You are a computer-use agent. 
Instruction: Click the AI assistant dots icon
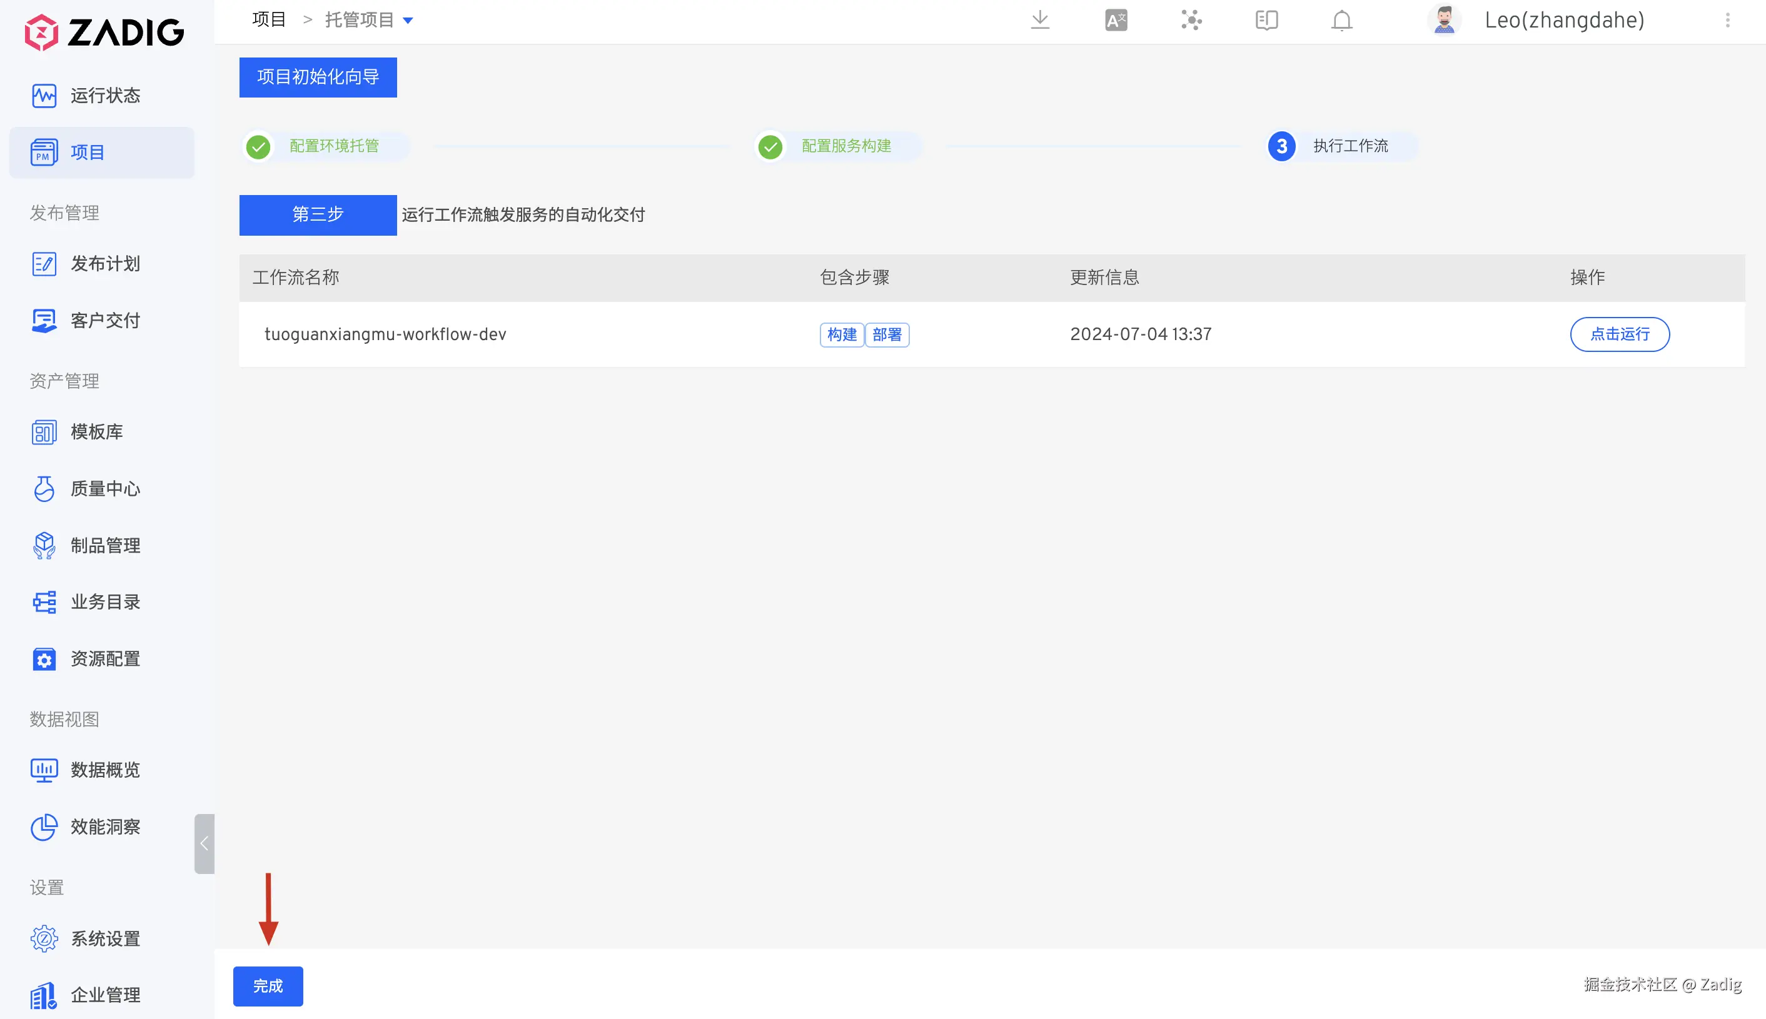pyautogui.click(x=1191, y=20)
